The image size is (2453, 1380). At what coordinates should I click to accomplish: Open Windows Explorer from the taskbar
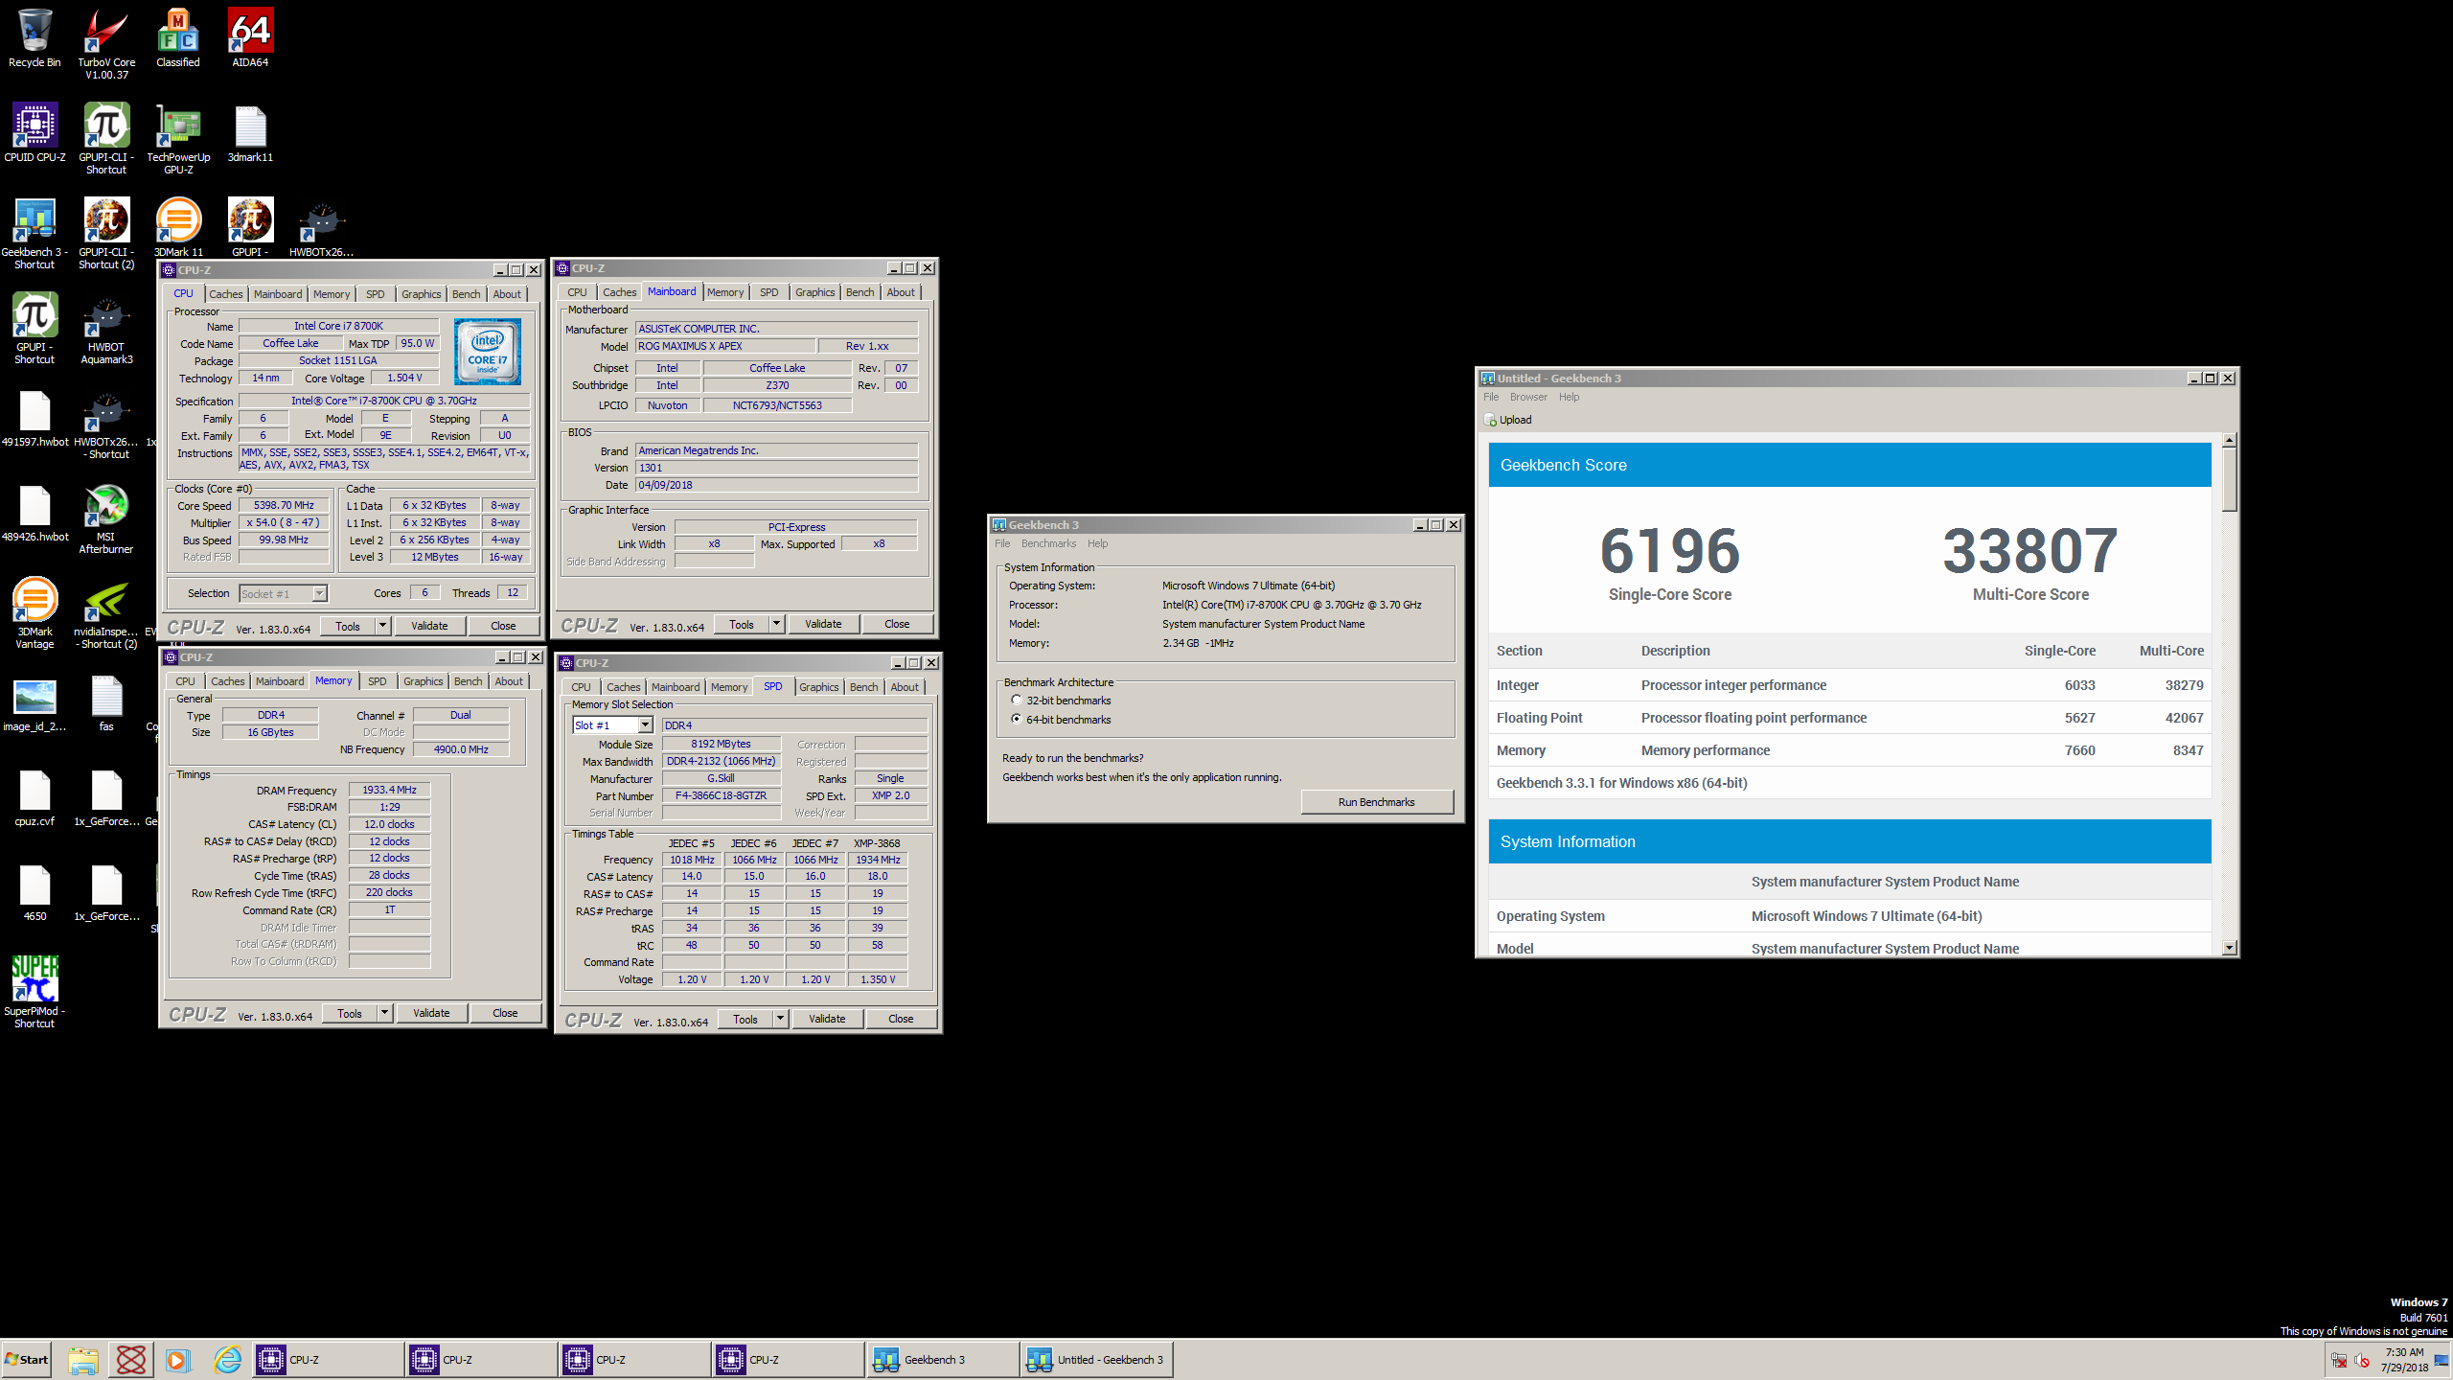(83, 1359)
